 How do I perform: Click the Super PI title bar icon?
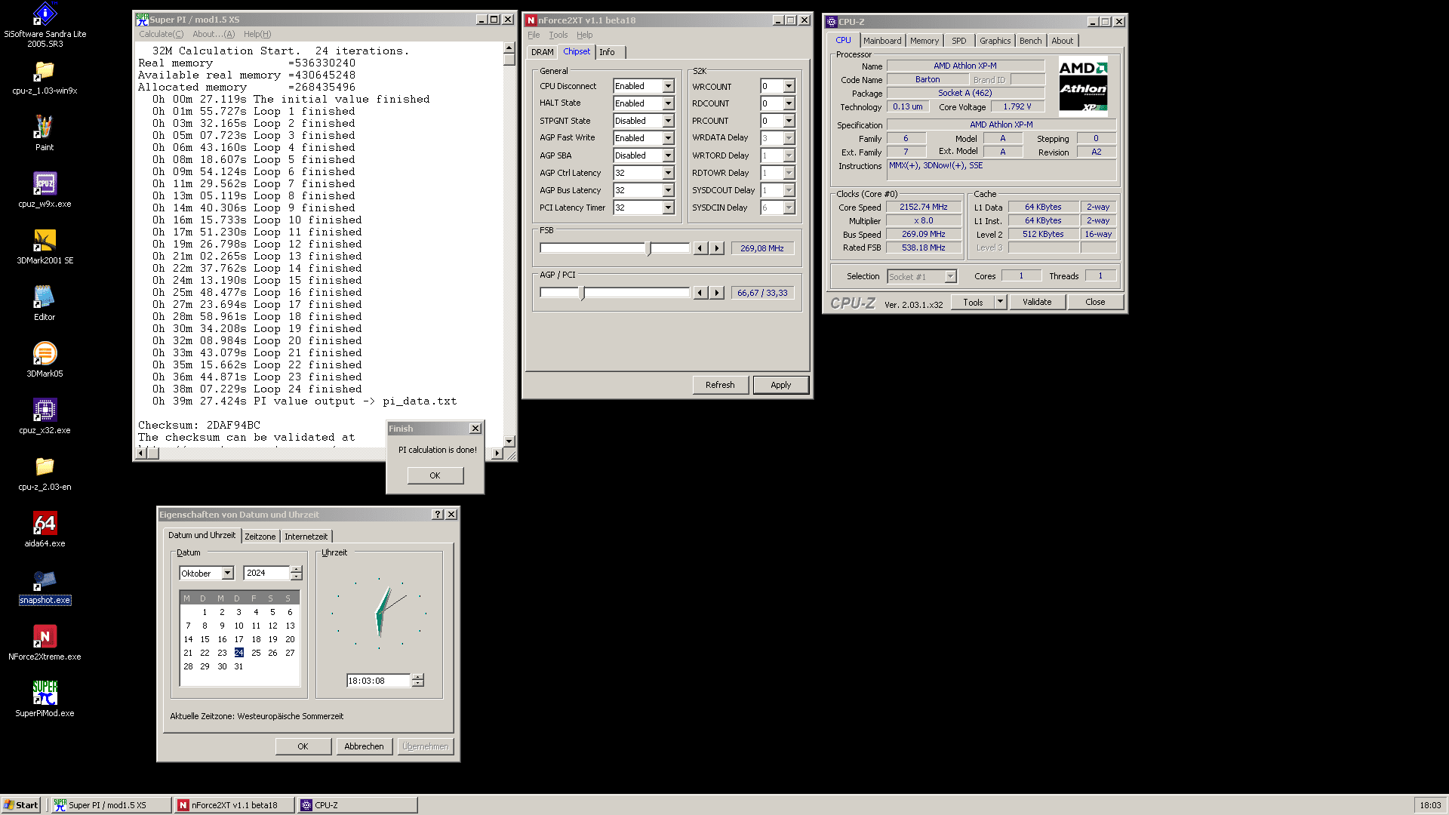pos(142,20)
